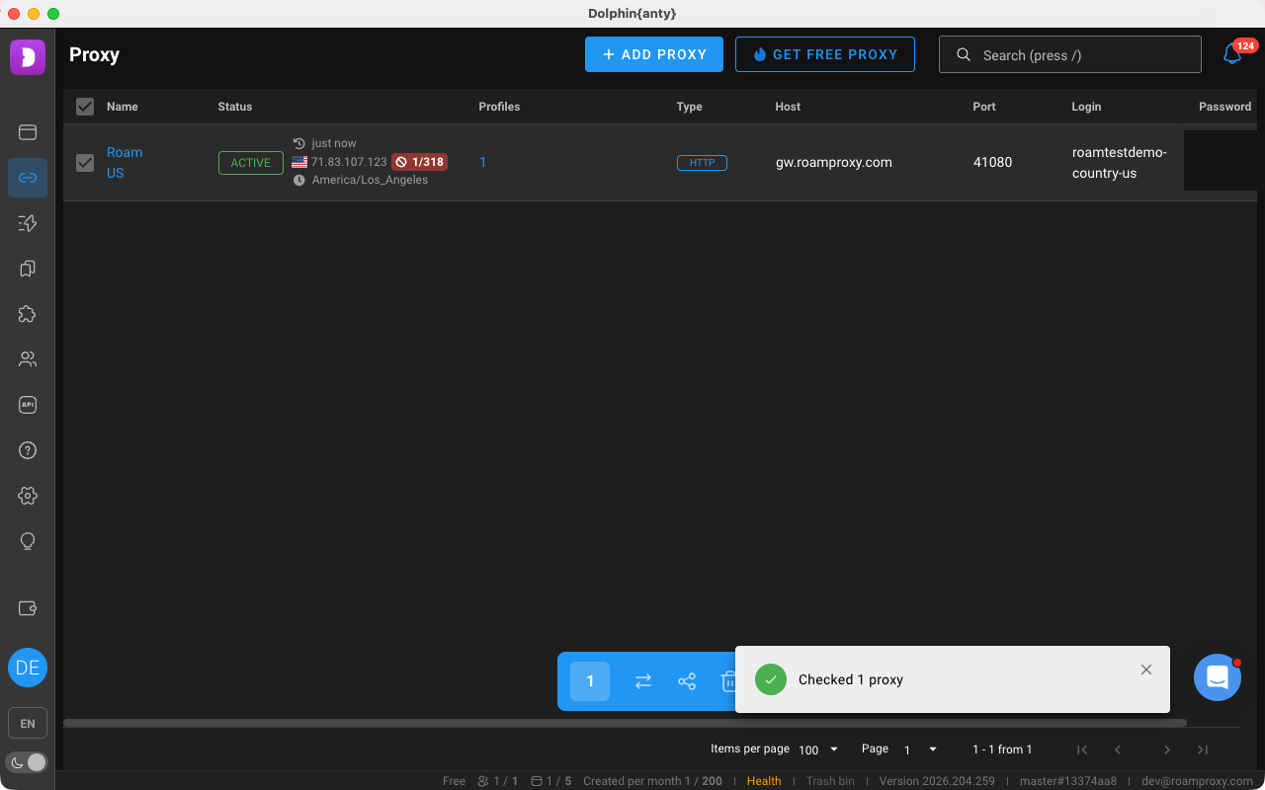Toggle the select-all checkbox in table header

(x=85, y=107)
